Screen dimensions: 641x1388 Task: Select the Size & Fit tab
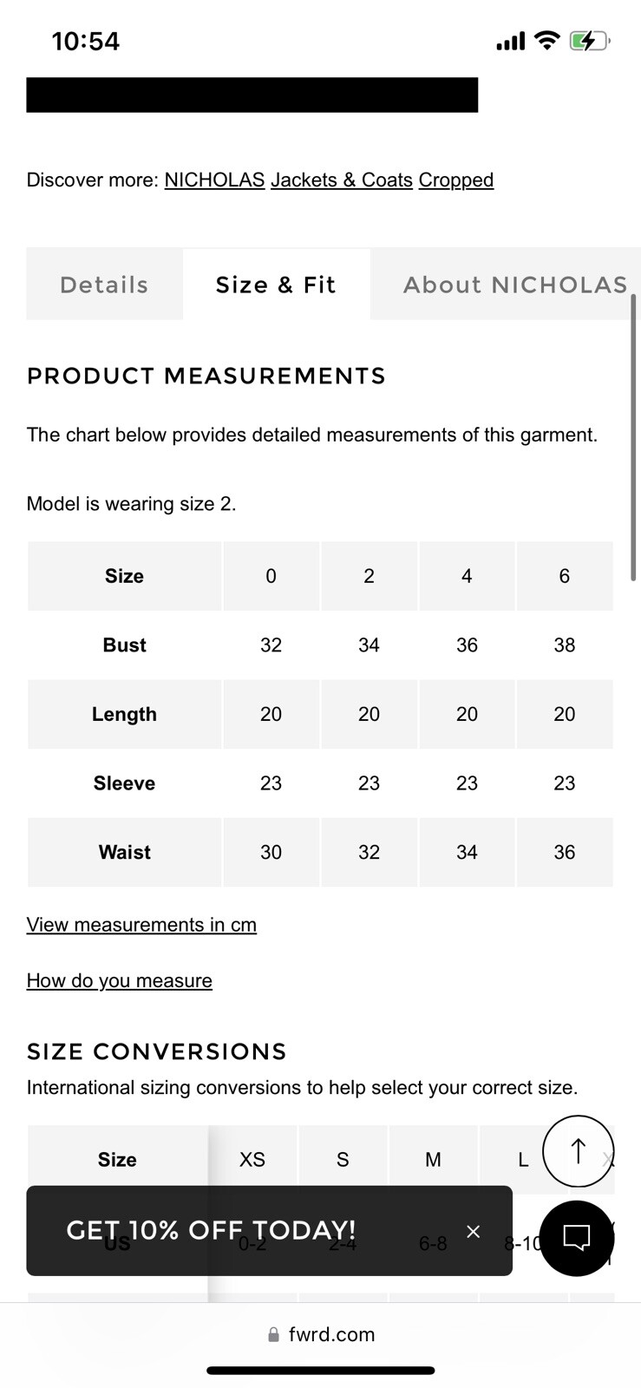276,285
